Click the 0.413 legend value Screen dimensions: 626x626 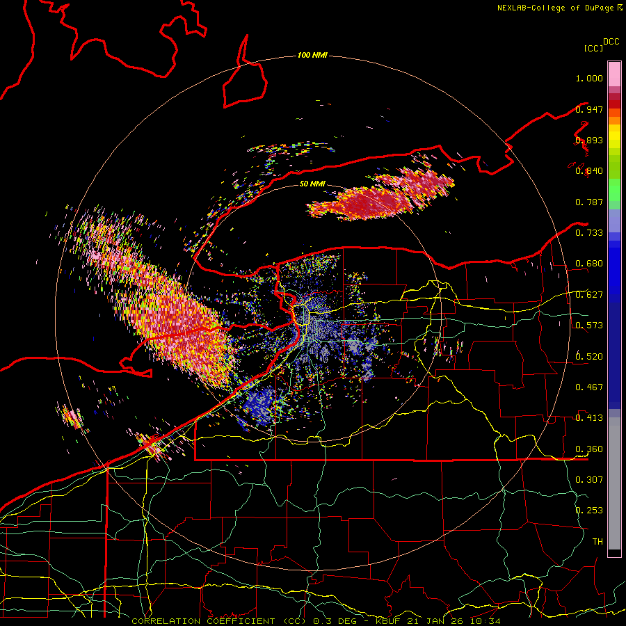click(589, 418)
